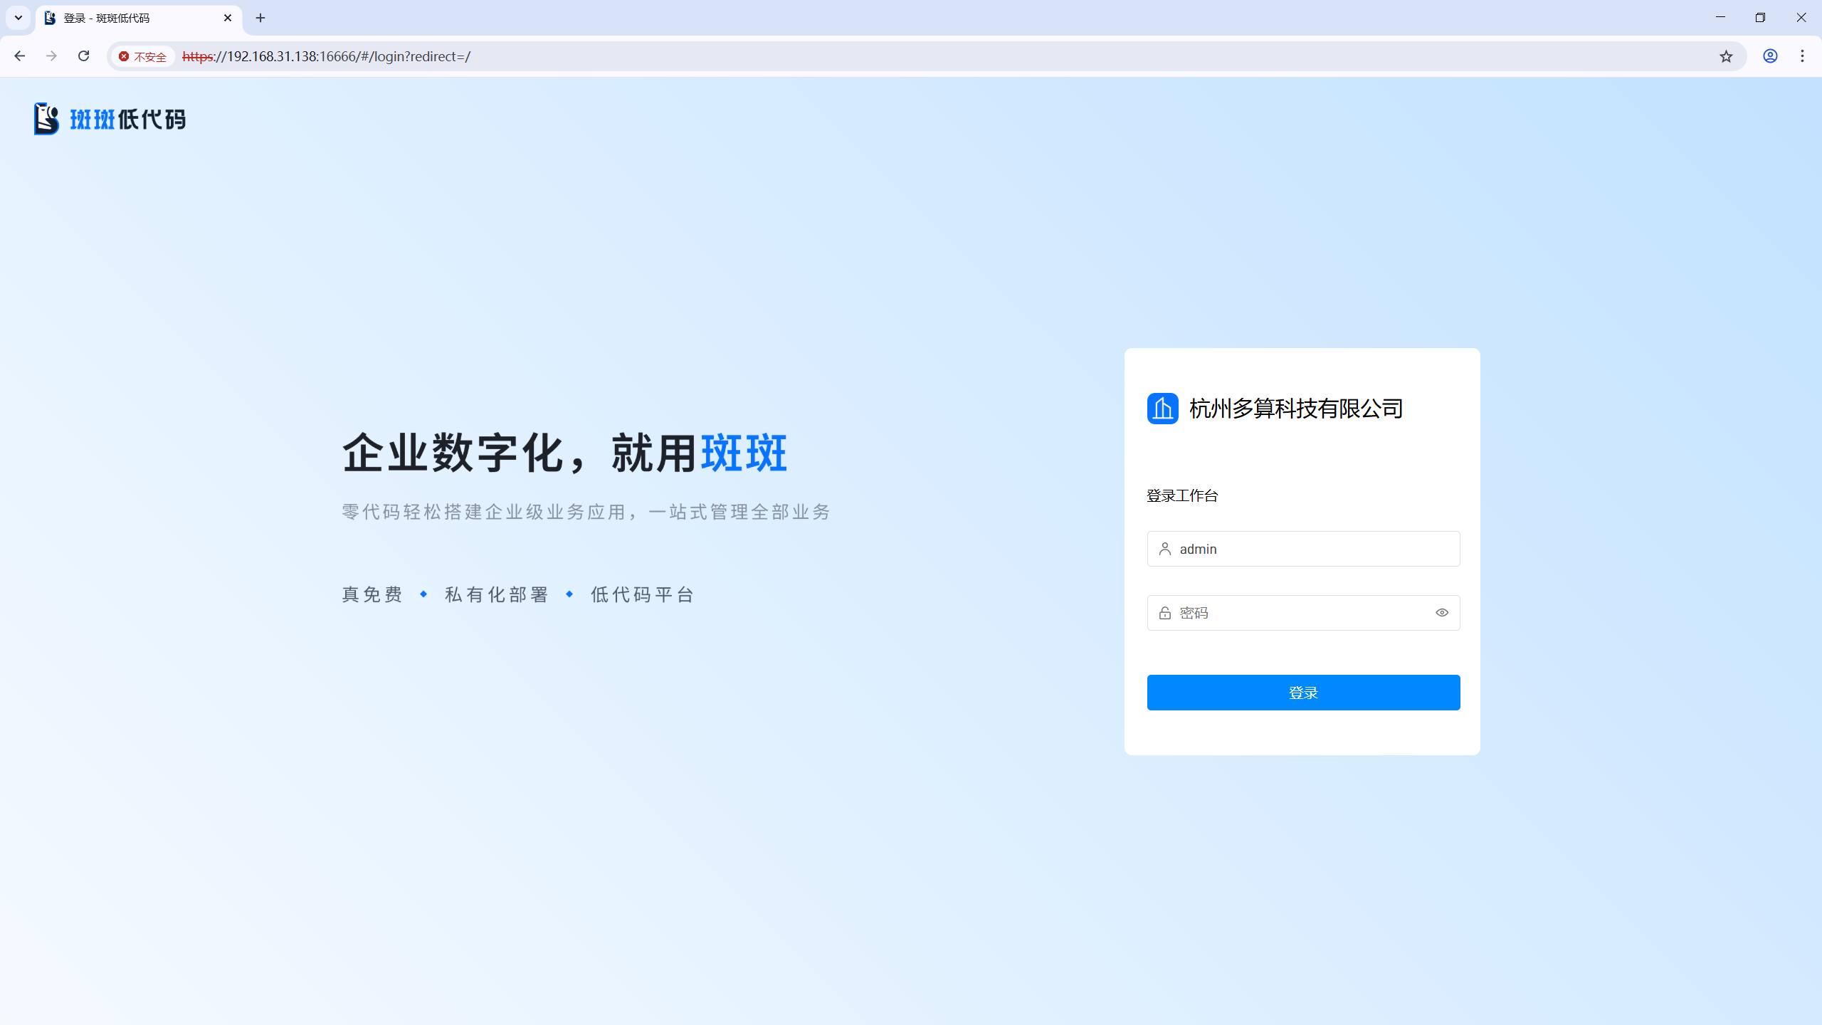This screenshot has width=1822, height=1025.
Task: Click the lock icon in password field
Action: click(1165, 613)
